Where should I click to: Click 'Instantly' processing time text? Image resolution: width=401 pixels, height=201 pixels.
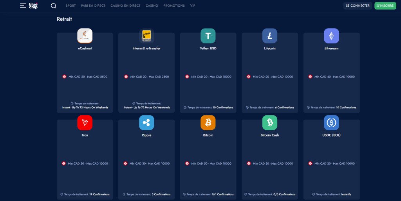pyautogui.click(x=346, y=194)
